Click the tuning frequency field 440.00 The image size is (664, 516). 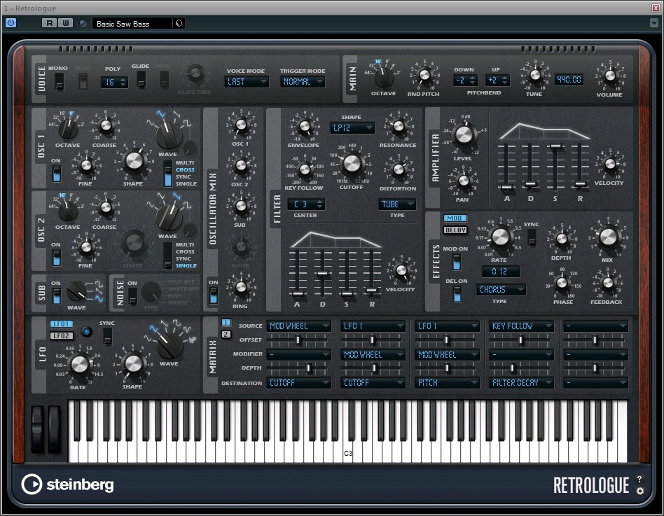click(569, 80)
